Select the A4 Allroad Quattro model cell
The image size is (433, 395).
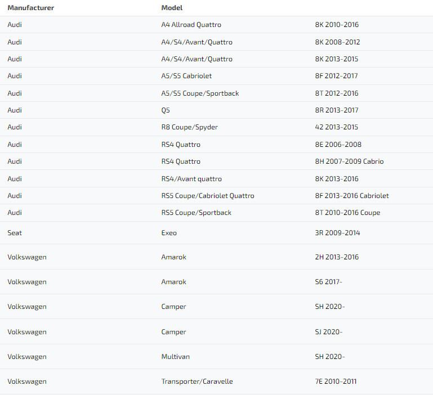click(x=191, y=25)
